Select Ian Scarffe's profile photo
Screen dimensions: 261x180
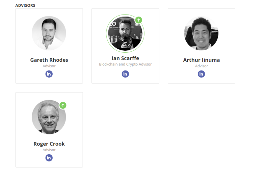125,33
